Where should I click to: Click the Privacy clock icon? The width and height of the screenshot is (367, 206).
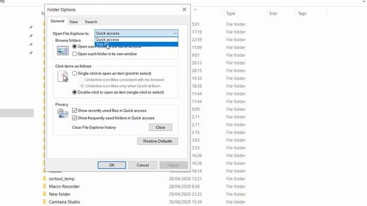pos(63,113)
